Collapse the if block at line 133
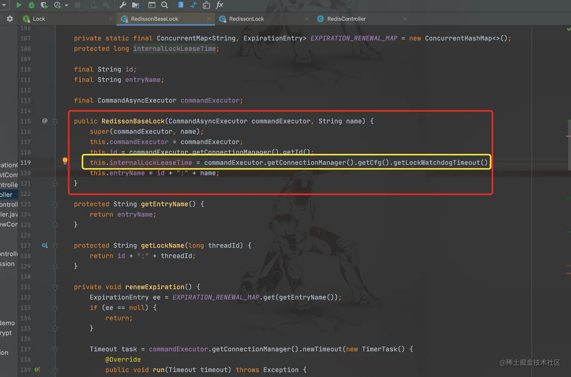 tap(55, 308)
